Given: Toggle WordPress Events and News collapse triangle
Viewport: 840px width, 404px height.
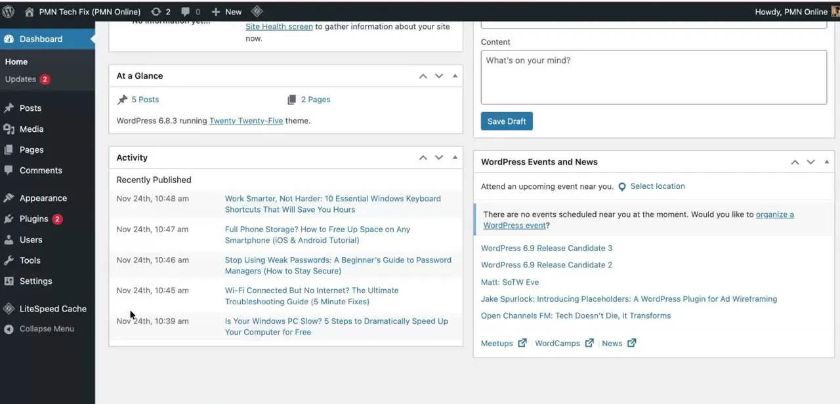Looking at the screenshot, I should point(826,162).
